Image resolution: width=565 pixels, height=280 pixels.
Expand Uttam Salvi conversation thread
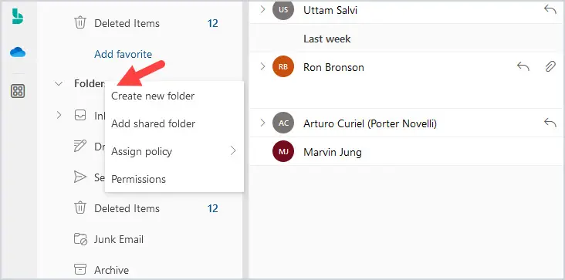click(x=262, y=9)
